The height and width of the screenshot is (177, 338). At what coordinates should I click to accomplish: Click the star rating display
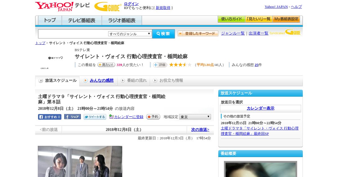point(180,65)
